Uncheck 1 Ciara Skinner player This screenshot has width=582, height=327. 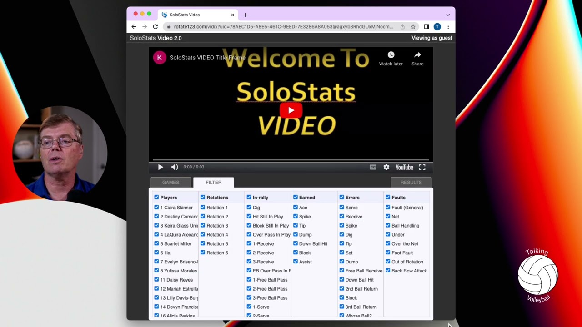click(x=156, y=207)
